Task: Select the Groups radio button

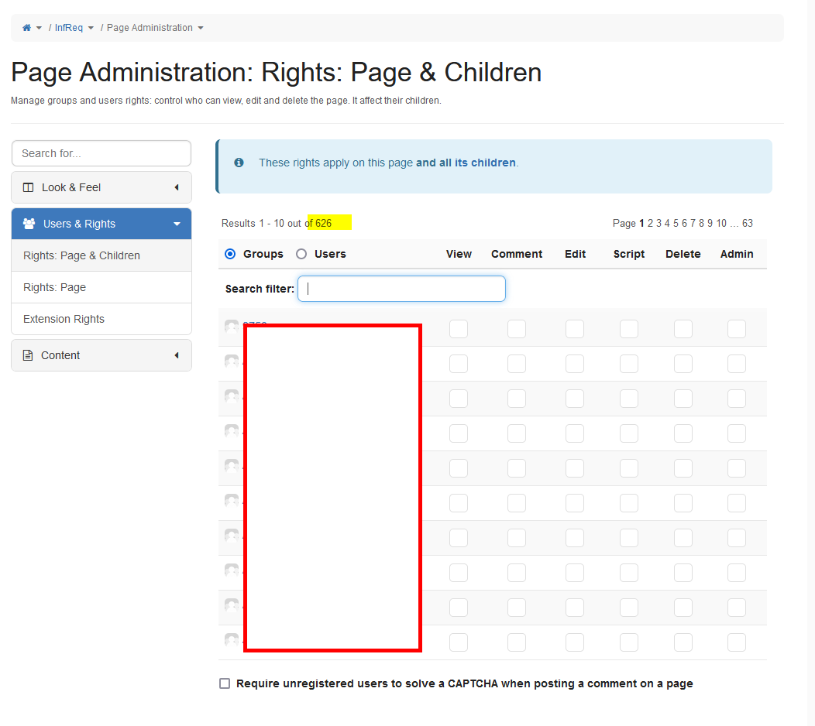Action: [x=230, y=254]
